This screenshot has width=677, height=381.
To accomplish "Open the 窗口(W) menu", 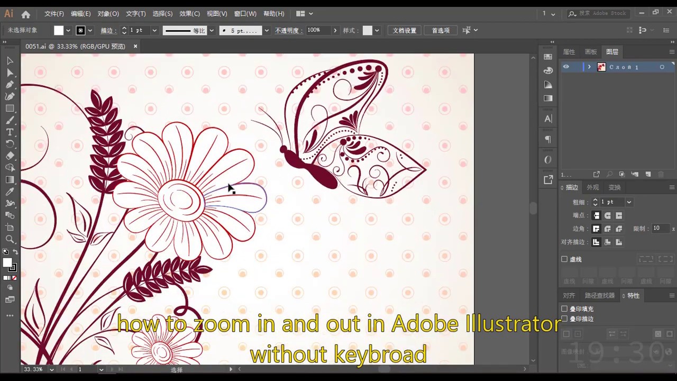I will [x=245, y=14].
